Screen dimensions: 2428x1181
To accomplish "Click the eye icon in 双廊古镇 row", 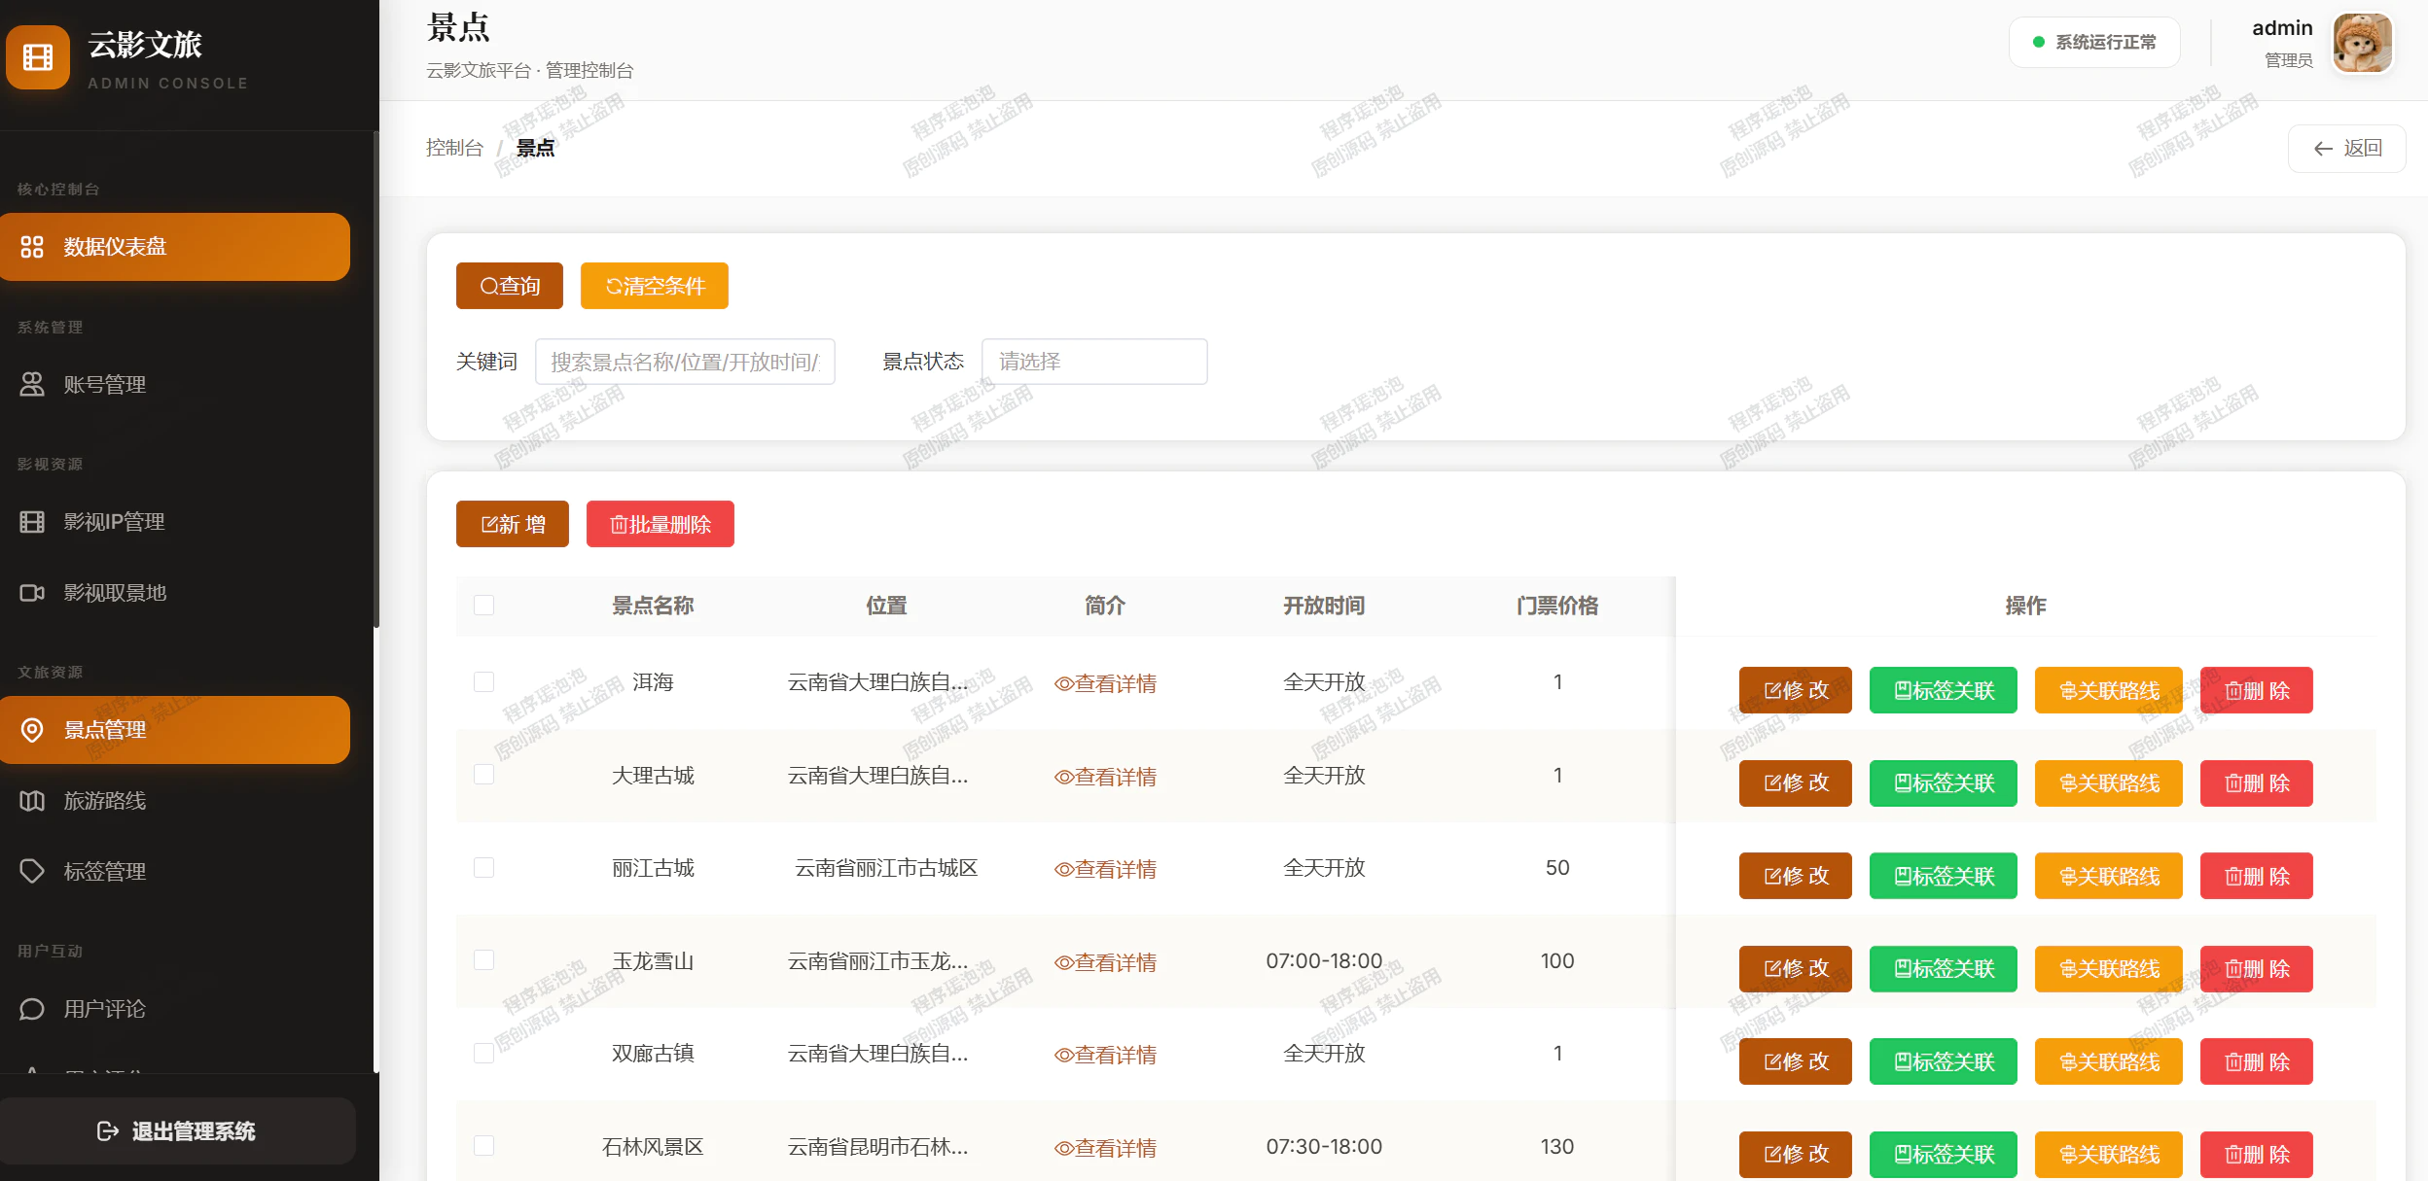I will tap(1064, 1056).
